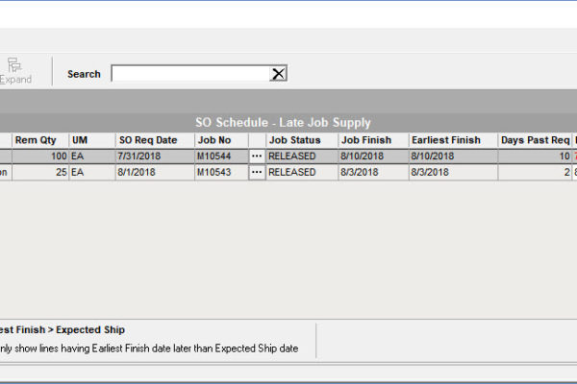Select Days Past Req value 10

coord(535,156)
